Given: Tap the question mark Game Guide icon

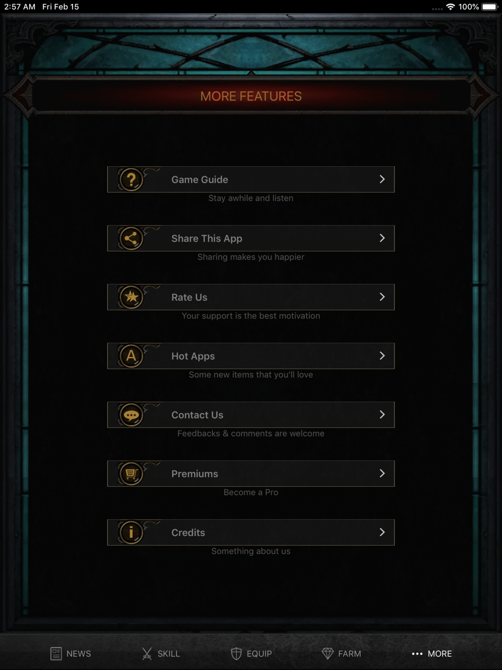Looking at the screenshot, I should tap(131, 179).
